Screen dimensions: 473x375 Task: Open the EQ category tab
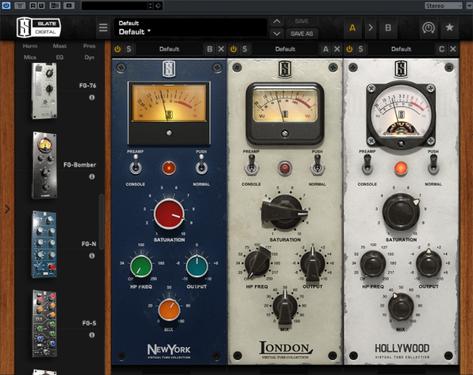pyautogui.click(x=60, y=57)
